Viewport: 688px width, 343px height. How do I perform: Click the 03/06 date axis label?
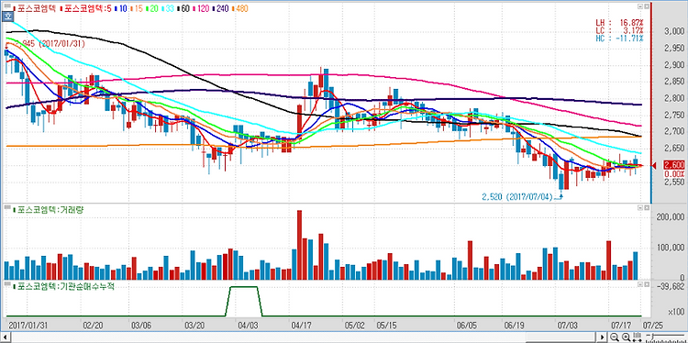click(x=140, y=326)
